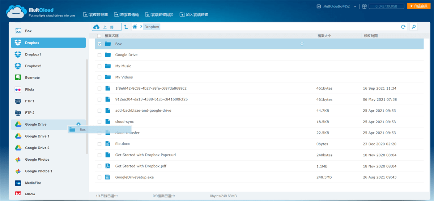
Task: Click the Google Photos 1 icon
Action: [x=18, y=171]
